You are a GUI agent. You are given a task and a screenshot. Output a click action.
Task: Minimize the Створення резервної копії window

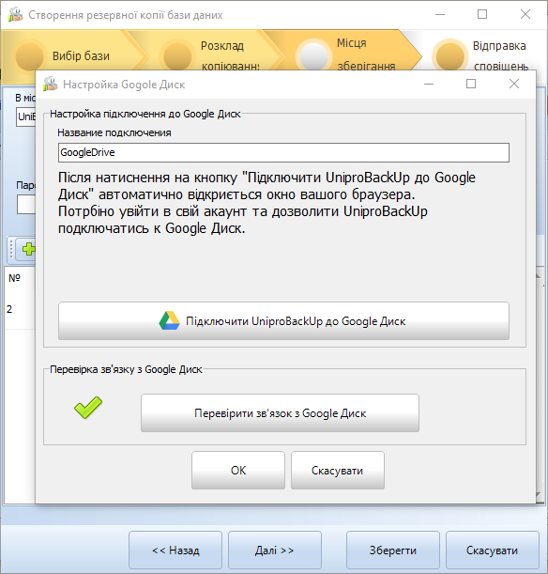(440, 14)
